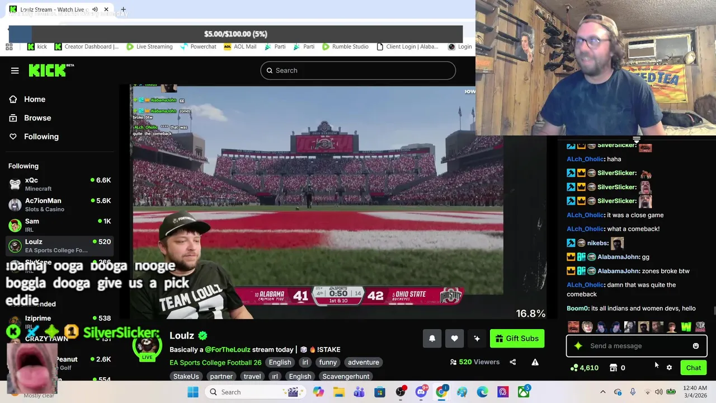Open Microsoft Store from taskbar
Viewport: 716px width, 403px height.
click(380, 392)
